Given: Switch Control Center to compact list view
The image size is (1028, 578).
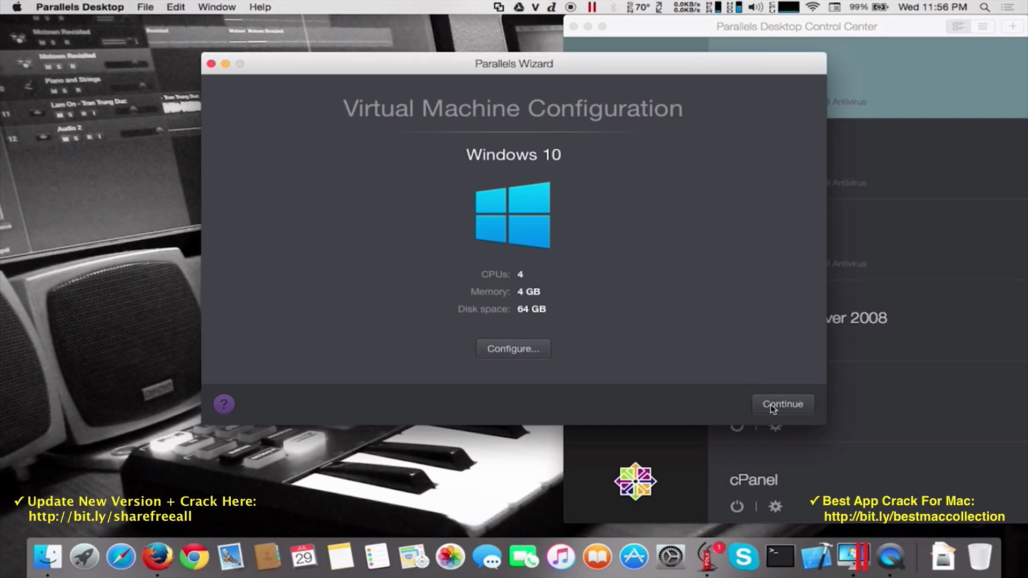Looking at the screenshot, I should pos(982,26).
